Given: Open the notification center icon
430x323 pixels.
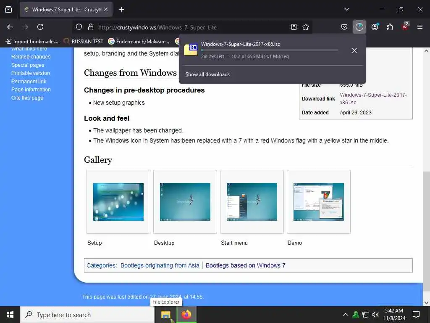Looking at the screenshot, I should [x=416, y=315].
